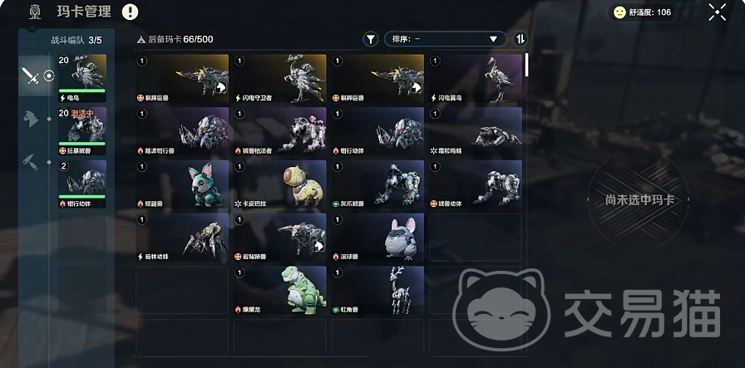Pick the 闪电守卫者 maka card
This screenshot has width=745, height=368.
coord(280,78)
